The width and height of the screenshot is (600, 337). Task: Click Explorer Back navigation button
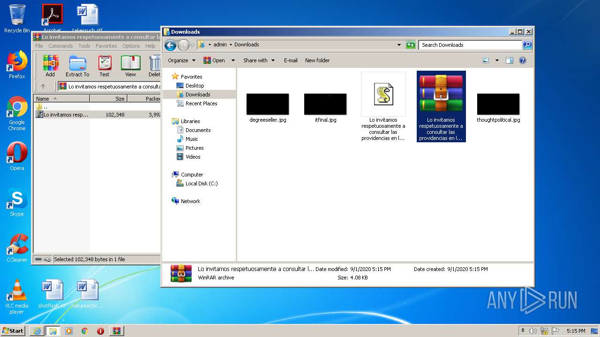[x=170, y=45]
